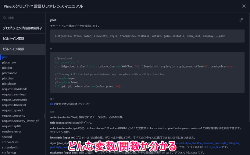This screenshot has height=155, width=250.
Task: Go to the plotchar reference
Action: point(8,78)
